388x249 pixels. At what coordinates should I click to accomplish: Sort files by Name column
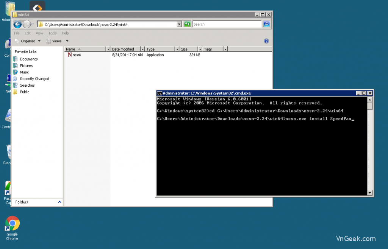(x=85, y=49)
